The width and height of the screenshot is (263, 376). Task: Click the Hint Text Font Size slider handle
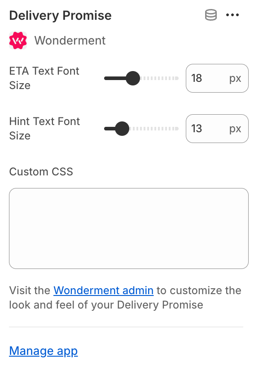pyautogui.click(x=122, y=129)
